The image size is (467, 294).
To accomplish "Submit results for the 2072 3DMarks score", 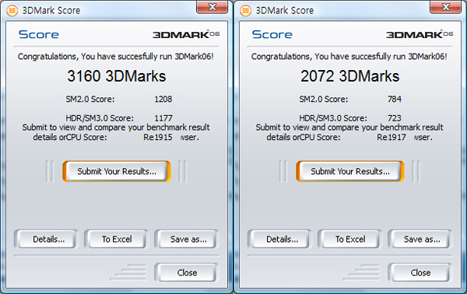I will [x=350, y=171].
